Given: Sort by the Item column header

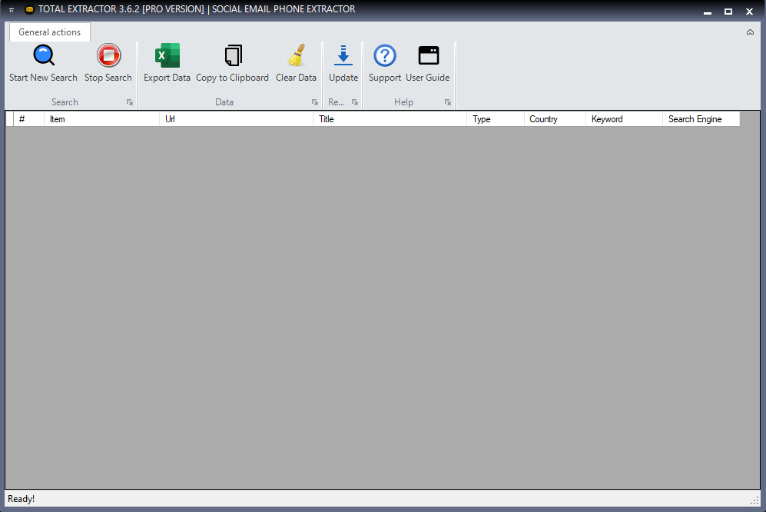Looking at the screenshot, I should (x=101, y=119).
